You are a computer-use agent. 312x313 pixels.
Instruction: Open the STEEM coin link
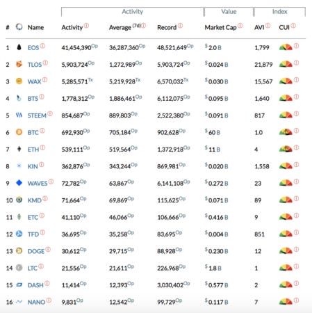(37, 115)
